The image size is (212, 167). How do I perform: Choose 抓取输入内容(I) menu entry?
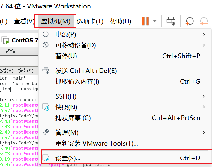(x=125, y=81)
